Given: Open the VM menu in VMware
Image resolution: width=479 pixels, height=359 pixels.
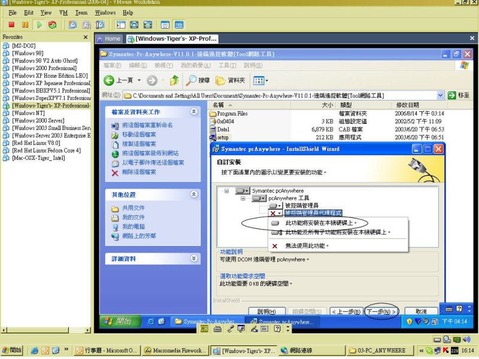Looking at the screenshot, I should pyautogui.click(x=63, y=13).
